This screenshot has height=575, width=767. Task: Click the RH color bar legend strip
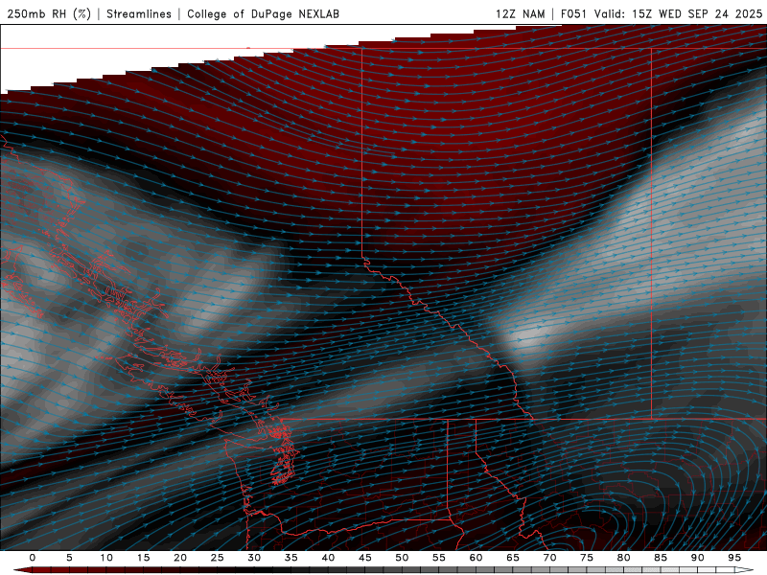click(383, 570)
